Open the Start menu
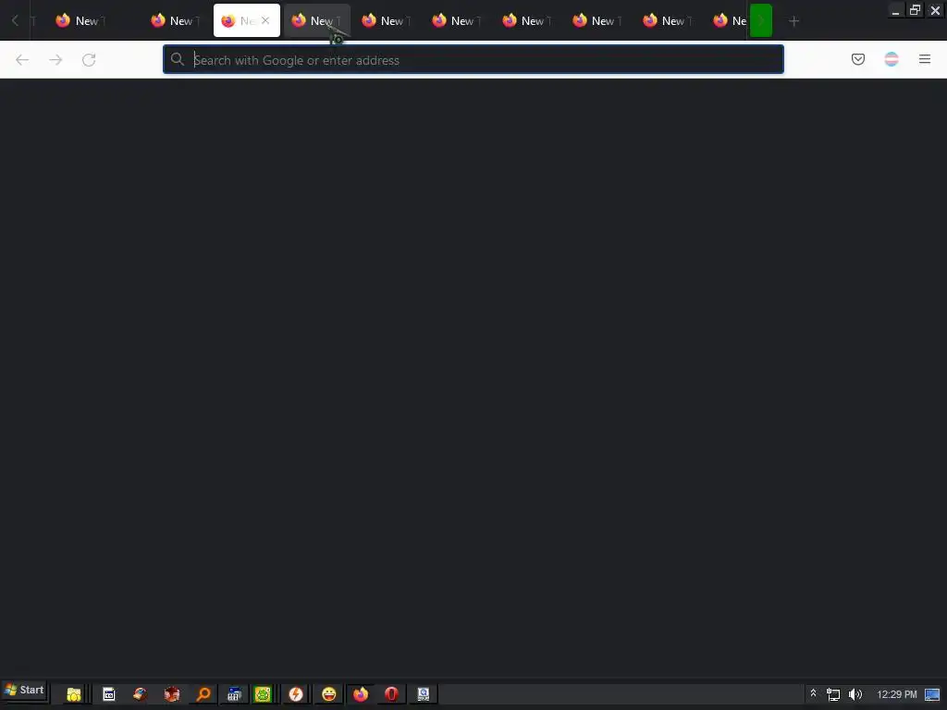947x710 pixels. click(24, 690)
